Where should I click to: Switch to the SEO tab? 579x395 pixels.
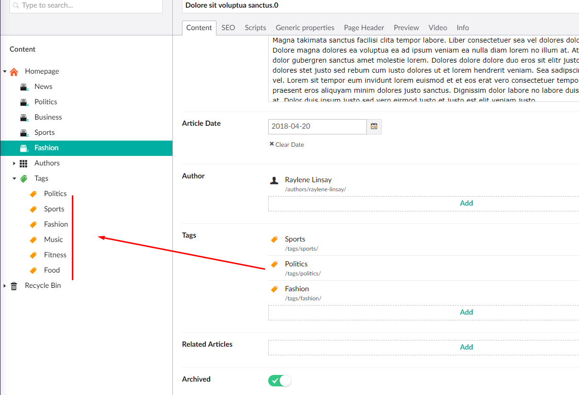tap(228, 28)
